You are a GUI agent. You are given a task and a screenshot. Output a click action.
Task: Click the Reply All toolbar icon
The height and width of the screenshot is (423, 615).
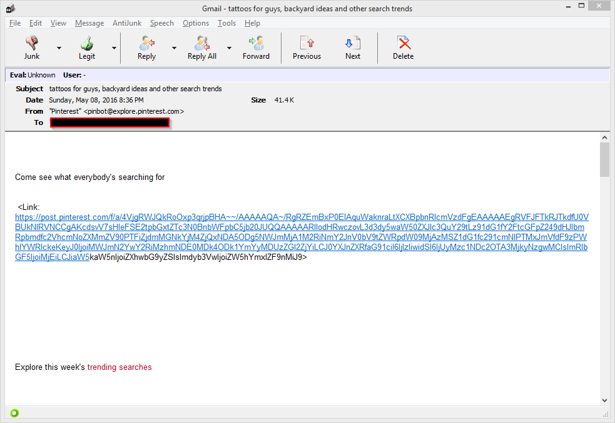click(x=202, y=47)
